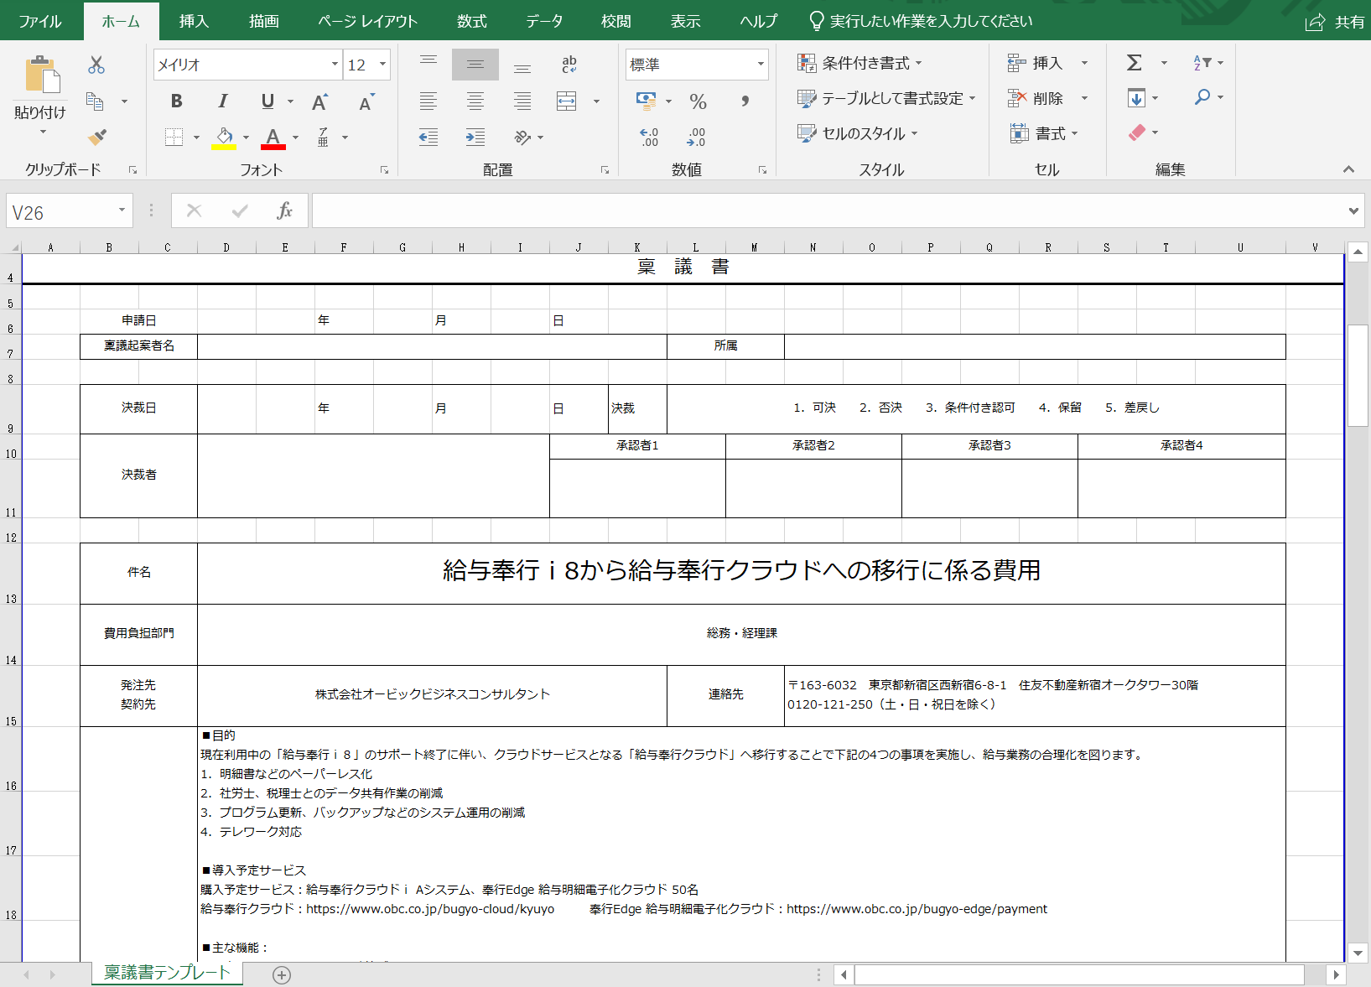Viewport: 1371px width, 987px height.
Task: Click the 共有 share button
Action: coord(1336,23)
